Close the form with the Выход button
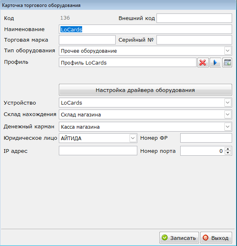Viewport: 237px width, 246px height. point(216,238)
